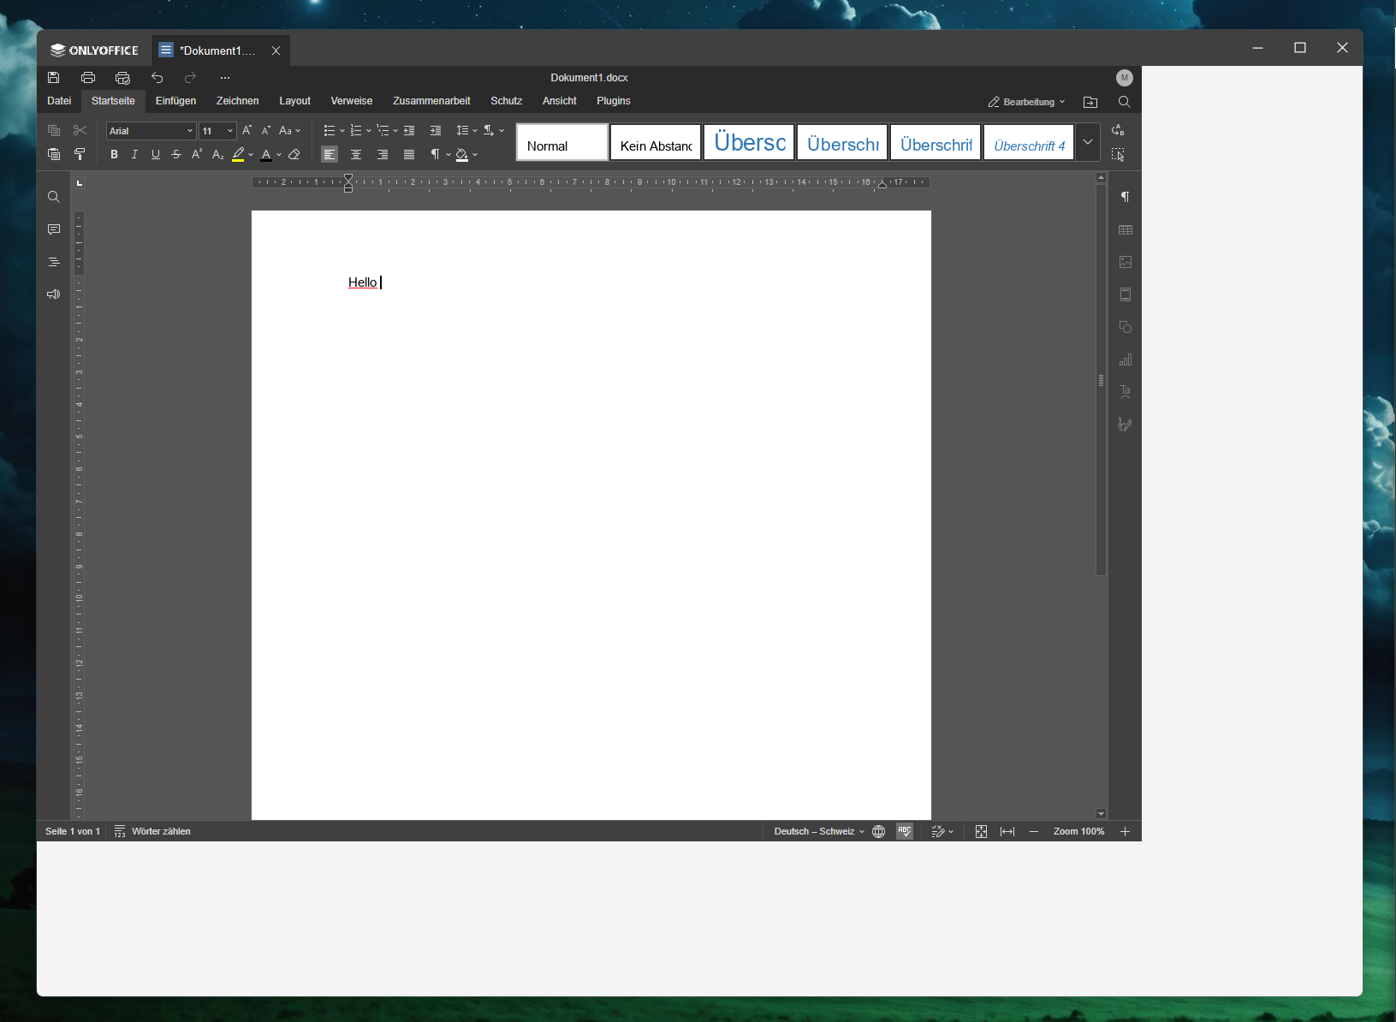Open paragraph settings in right sidebar
This screenshot has height=1022, width=1396.
(x=1126, y=197)
